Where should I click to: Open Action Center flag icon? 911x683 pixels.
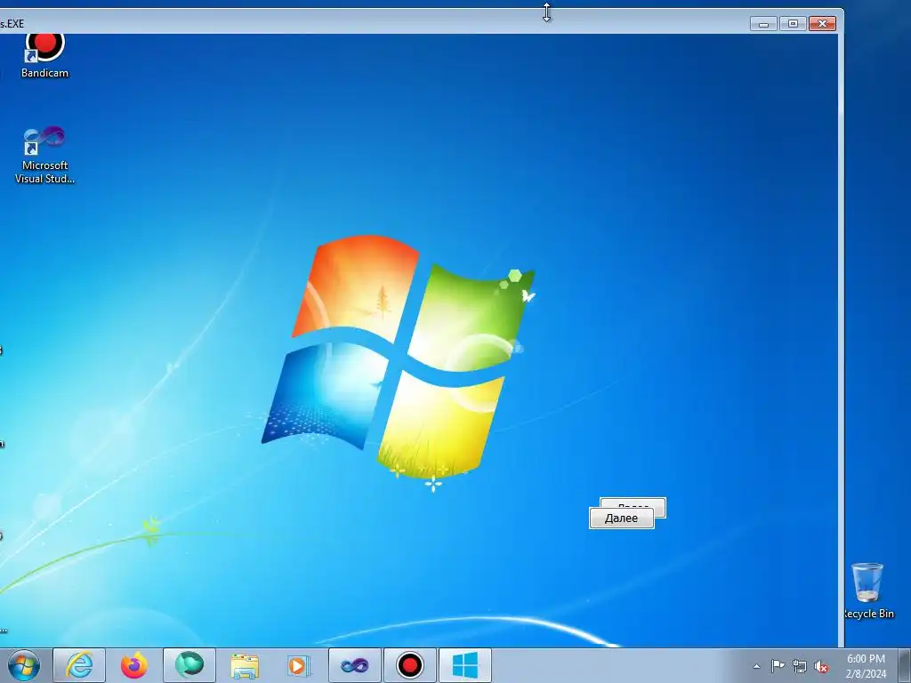click(778, 666)
